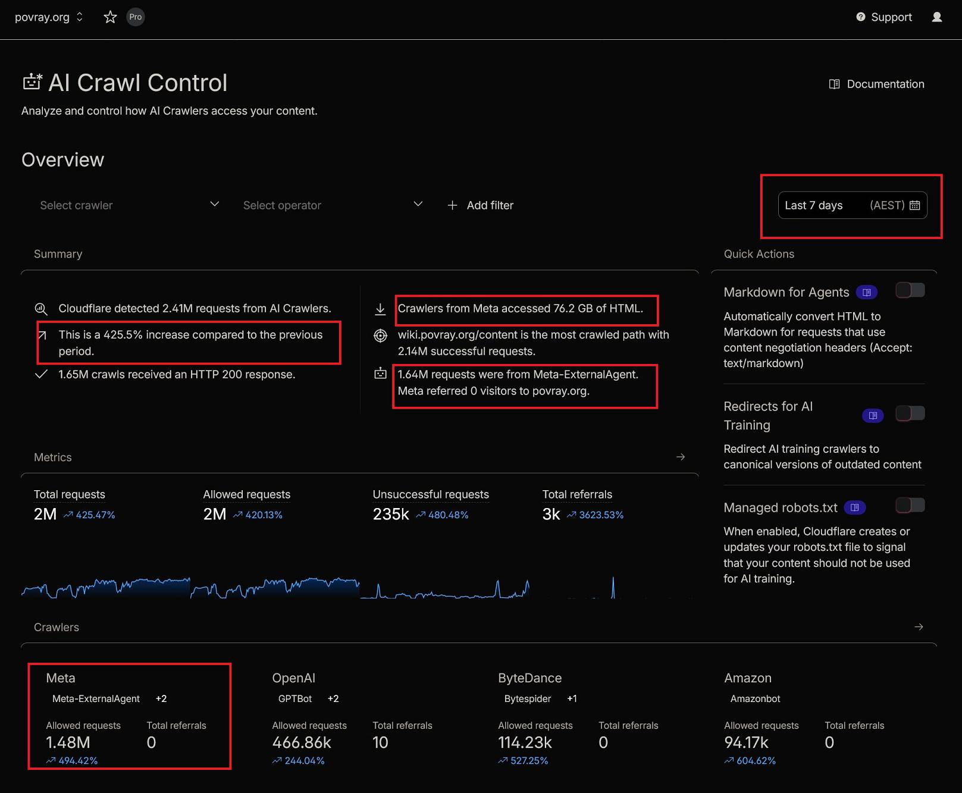Click the magnifier icon beside detected requests
The image size is (962, 793).
(x=40, y=309)
